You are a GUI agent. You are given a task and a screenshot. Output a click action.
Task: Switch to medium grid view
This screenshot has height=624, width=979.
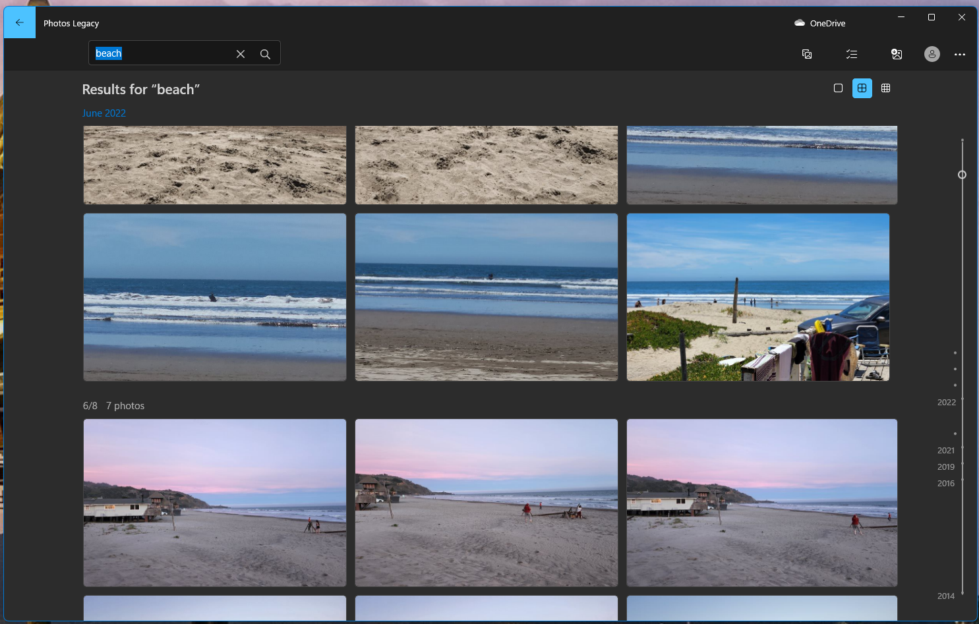tap(862, 88)
